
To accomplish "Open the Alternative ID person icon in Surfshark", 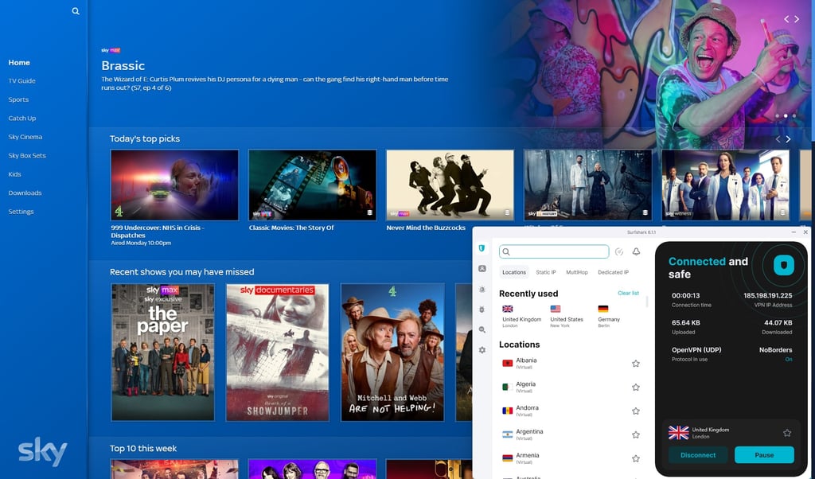I will 482,269.
